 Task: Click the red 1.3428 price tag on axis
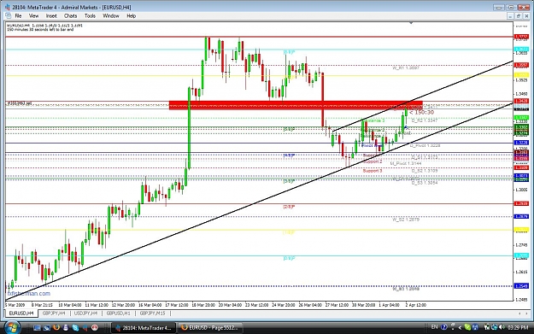[521, 101]
